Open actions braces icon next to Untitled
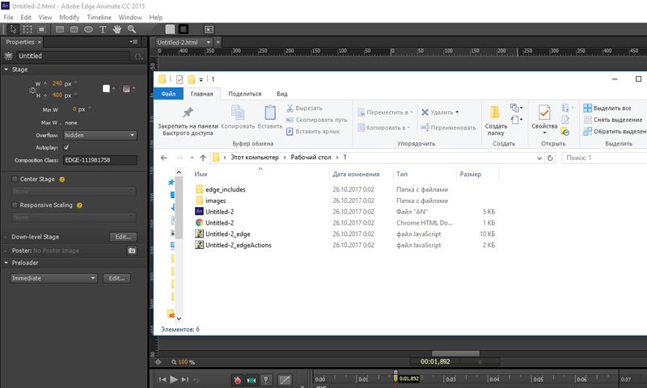647x388 pixels. 138,56
